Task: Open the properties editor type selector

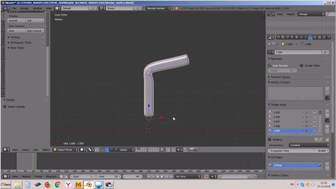Action: click(271, 37)
